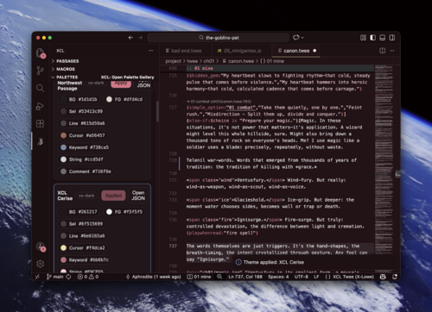The width and height of the screenshot is (432, 312).
Task: Open the Accounts menu icon
Action: pos(41,246)
